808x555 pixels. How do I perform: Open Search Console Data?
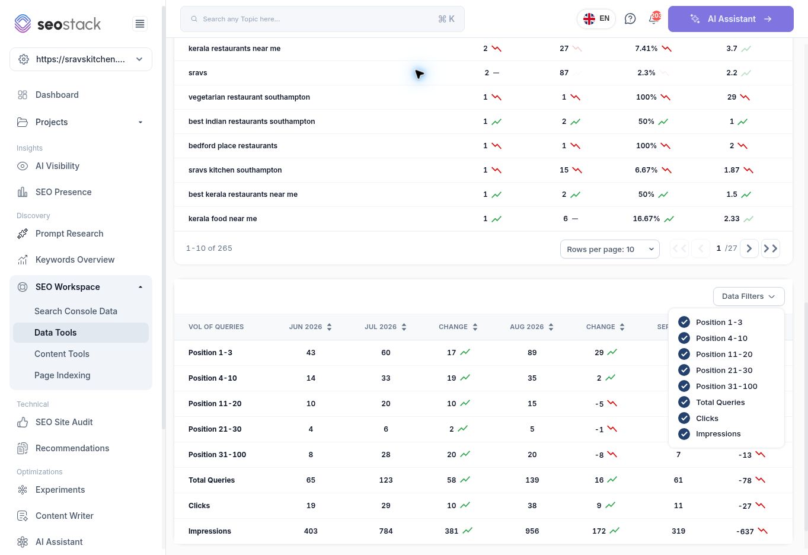pyautogui.click(x=76, y=311)
